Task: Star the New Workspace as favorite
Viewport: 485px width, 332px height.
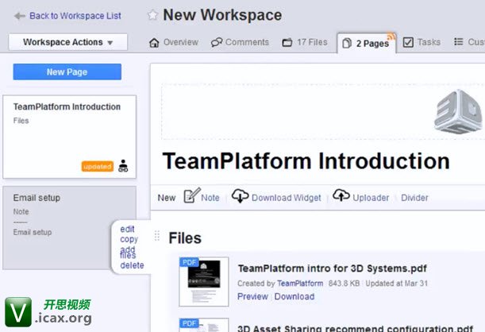Action: (152, 14)
